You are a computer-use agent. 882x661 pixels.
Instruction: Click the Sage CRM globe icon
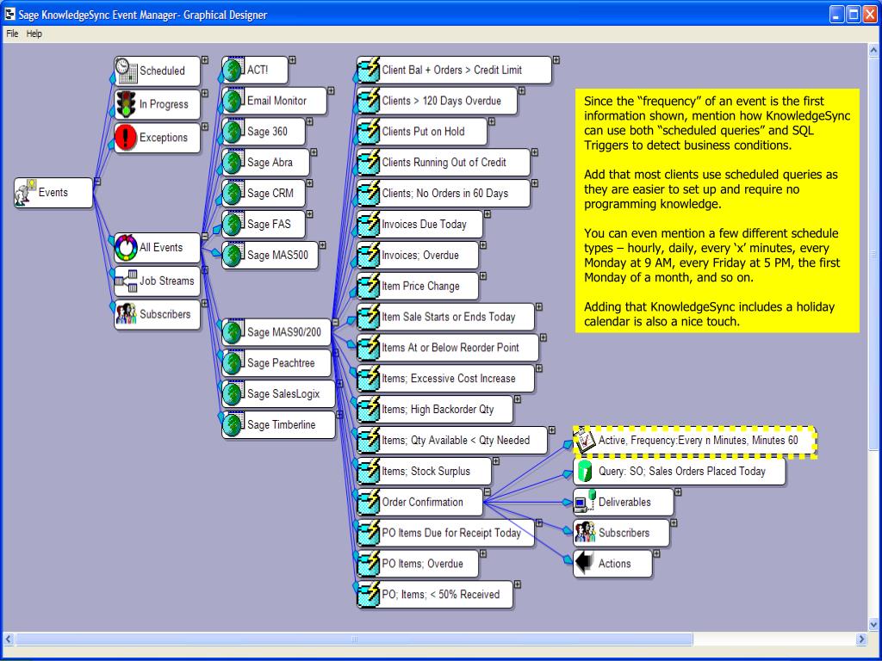coord(233,194)
